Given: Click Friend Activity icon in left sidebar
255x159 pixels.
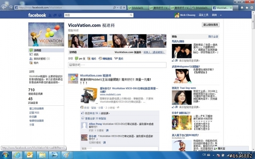Looking at the screenshot, I should tap(31, 59).
